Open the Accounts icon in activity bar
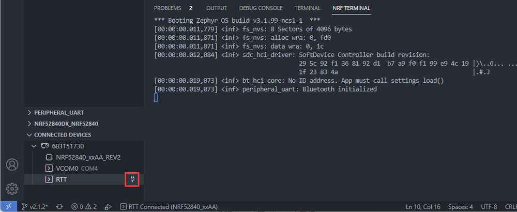The image size is (517, 212). click(x=12, y=164)
